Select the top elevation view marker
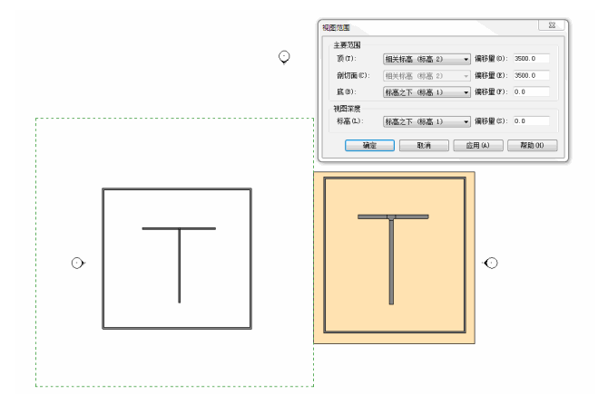This screenshot has width=608, height=394. pyautogui.click(x=284, y=57)
